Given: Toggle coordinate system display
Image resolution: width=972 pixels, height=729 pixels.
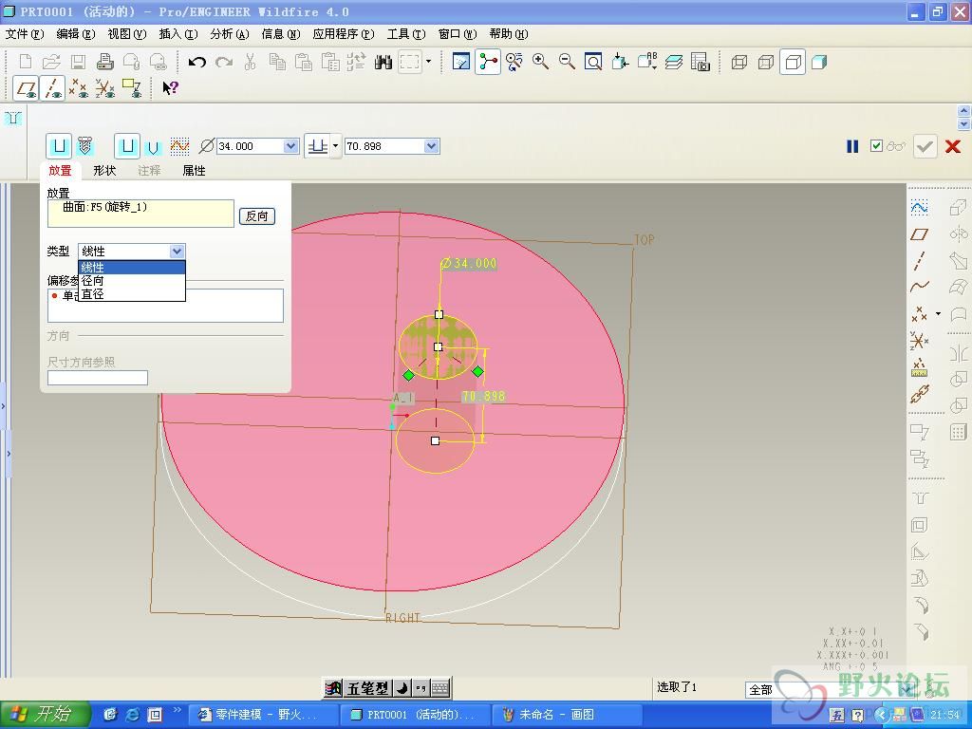Looking at the screenshot, I should pyautogui.click(x=104, y=88).
